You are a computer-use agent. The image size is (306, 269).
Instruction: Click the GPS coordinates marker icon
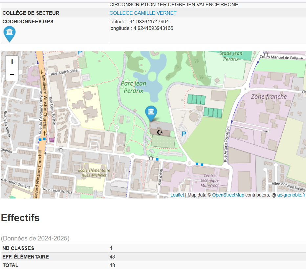10,34
